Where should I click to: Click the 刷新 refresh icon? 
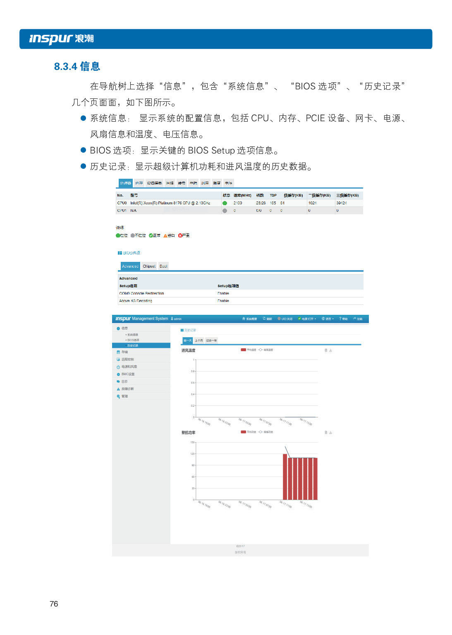pos(264,319)
